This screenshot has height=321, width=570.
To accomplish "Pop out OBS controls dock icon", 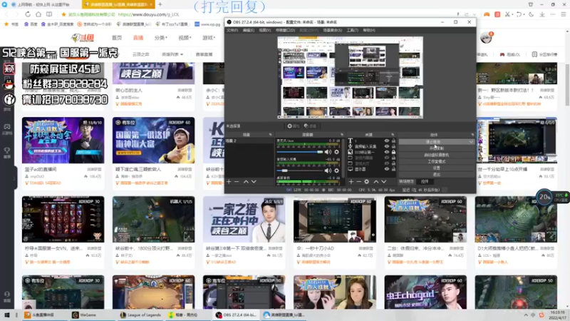I will point(472,135).
